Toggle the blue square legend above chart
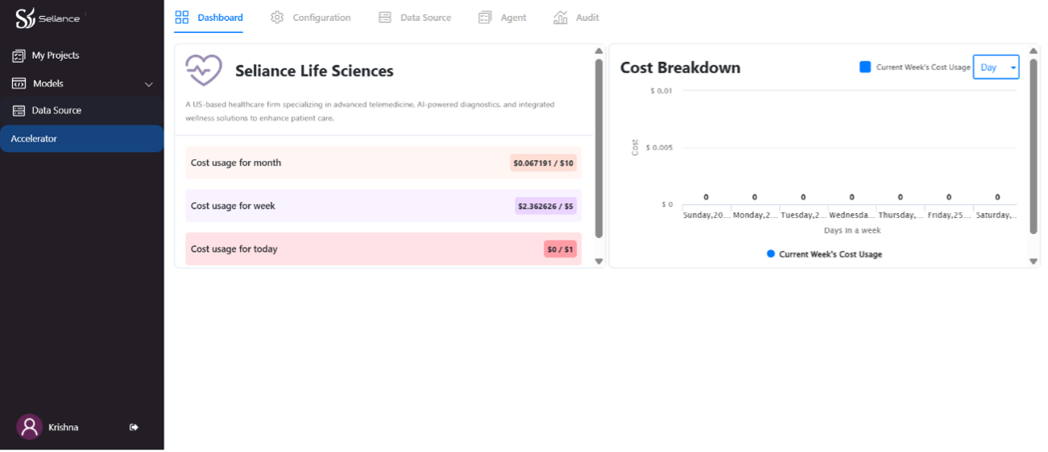The height and width of the screenshot is (452, 1048). point(865,68)
